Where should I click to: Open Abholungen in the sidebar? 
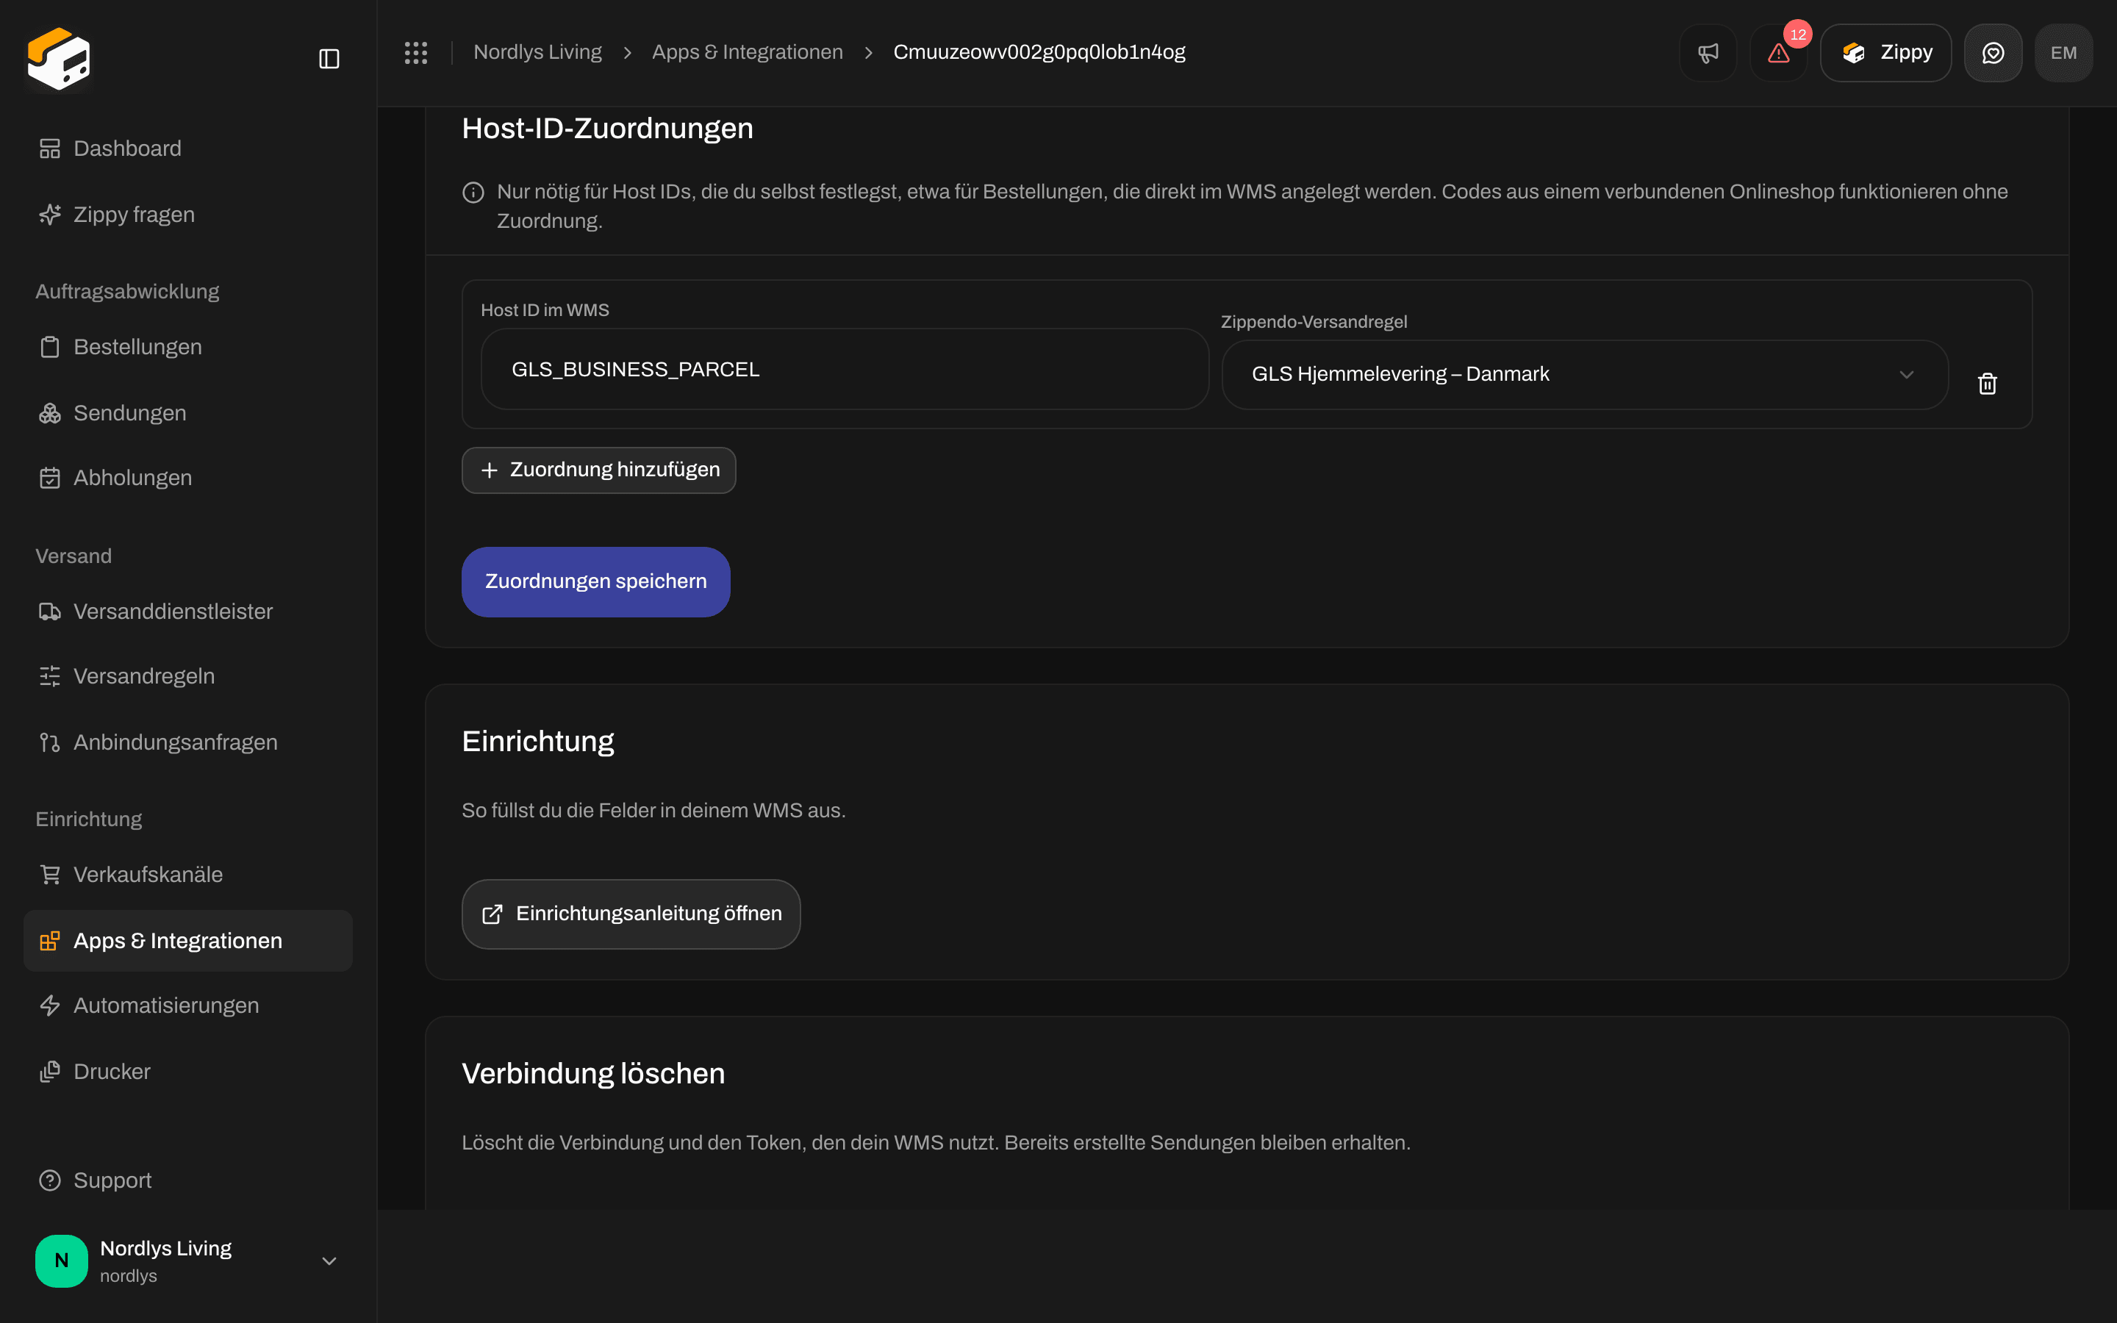coord(188,478)
